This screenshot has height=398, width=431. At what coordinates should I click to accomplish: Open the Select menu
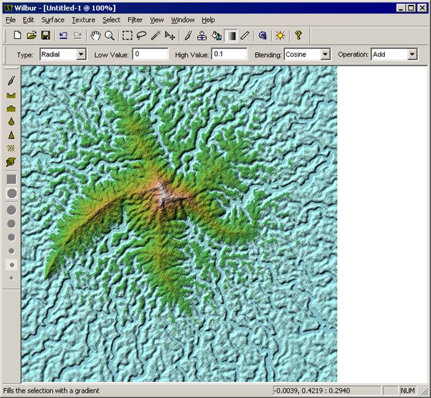(111, 20)
